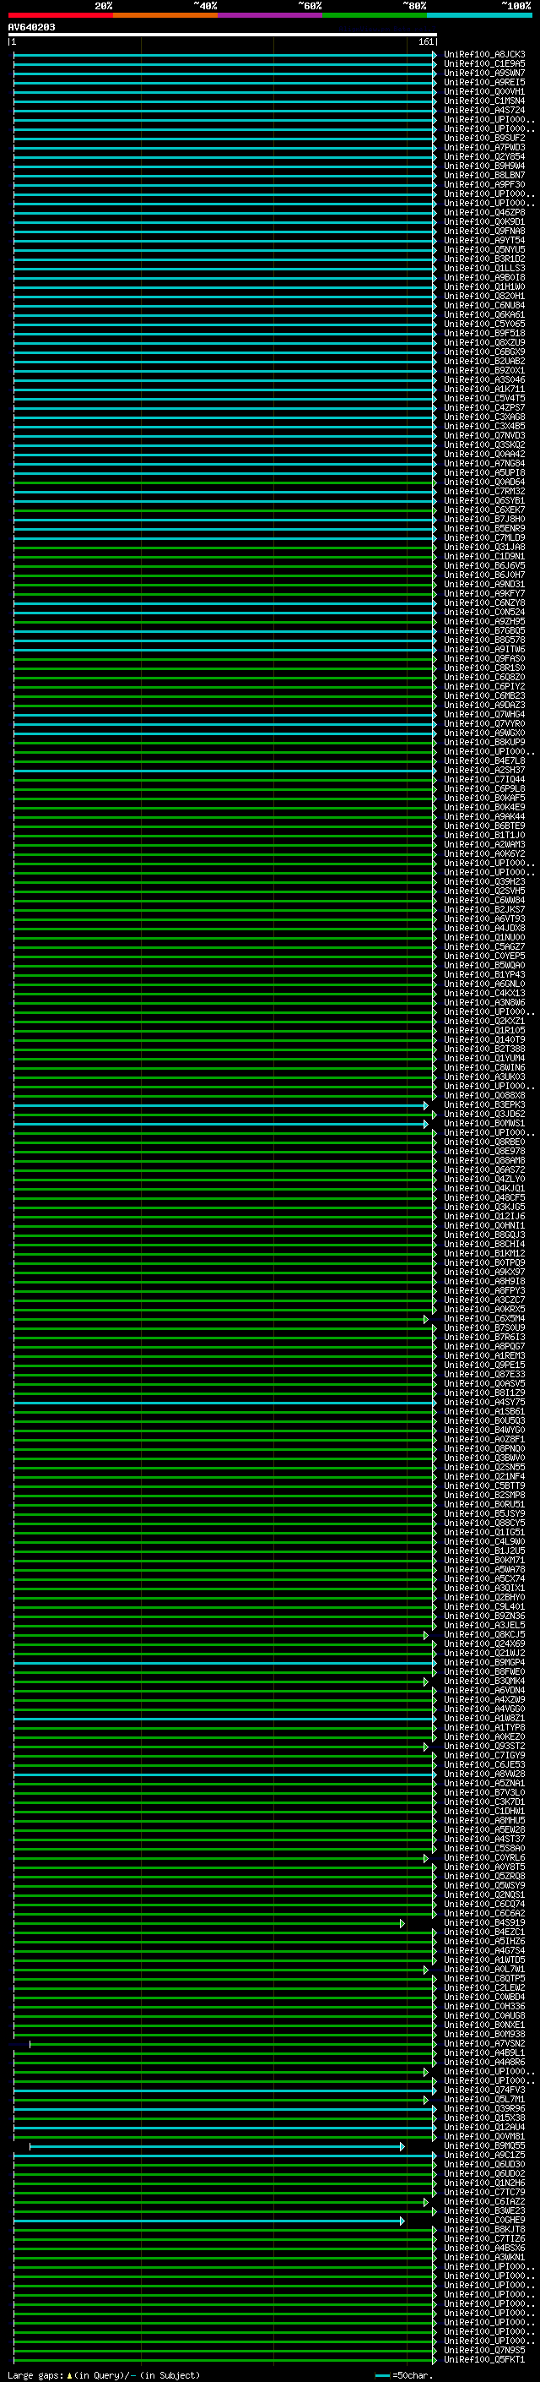This screenshot has height=2382, width=540.
Task: Click the red 20% identity legend segment
Action: tap(60, 15)
